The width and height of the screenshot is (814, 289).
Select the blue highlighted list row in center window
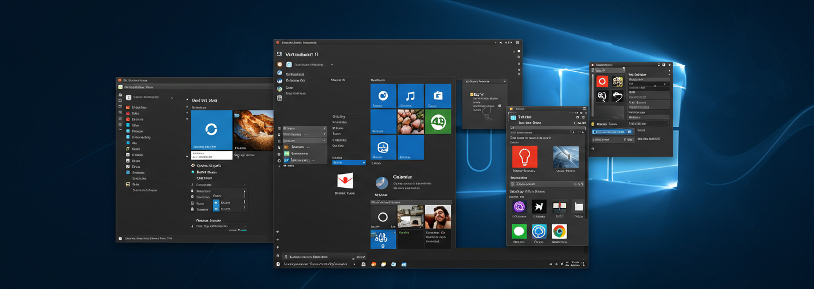(349, 163)
